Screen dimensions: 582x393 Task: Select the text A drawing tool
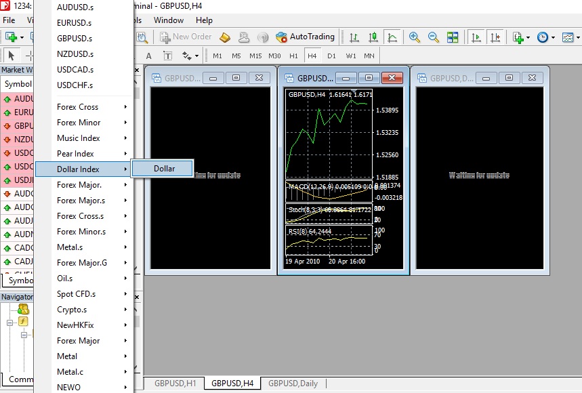[149, 56]
